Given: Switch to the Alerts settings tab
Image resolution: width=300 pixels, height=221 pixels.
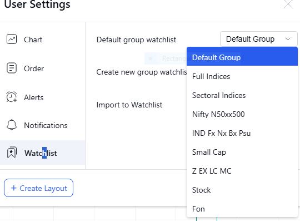Looking at the screenshot, I should coord(42,97).
